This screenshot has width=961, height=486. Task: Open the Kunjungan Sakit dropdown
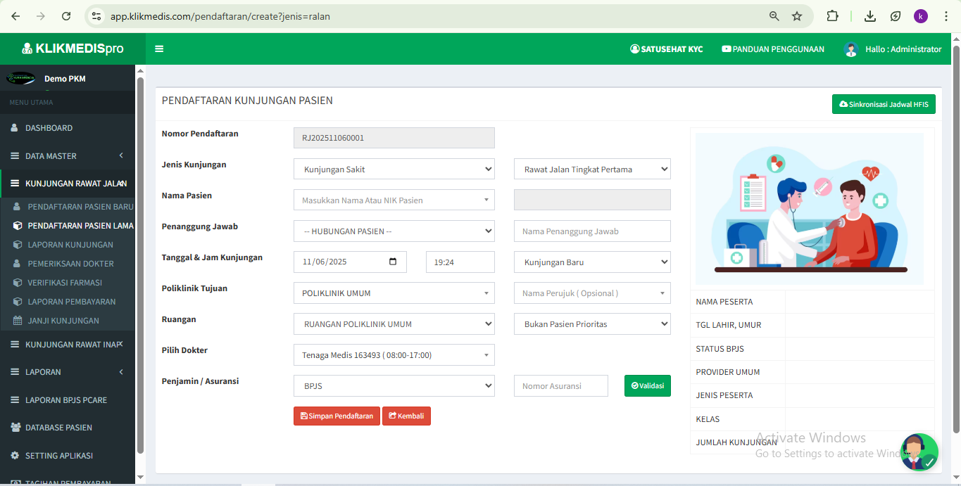(394, 169)
